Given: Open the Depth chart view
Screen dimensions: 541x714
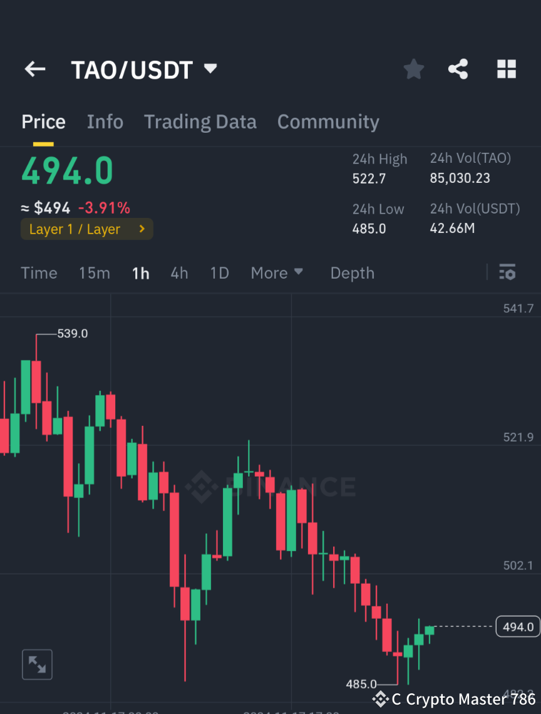Looking at the screenshot, I should (x=352, y=272).
